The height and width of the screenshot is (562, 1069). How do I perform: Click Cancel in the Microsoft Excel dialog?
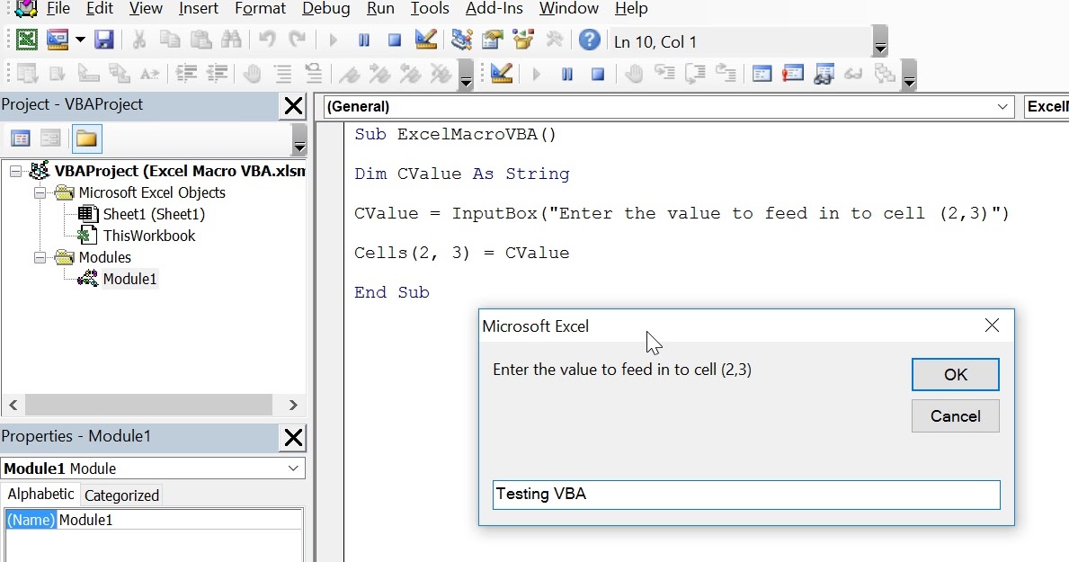click(955, 416)
